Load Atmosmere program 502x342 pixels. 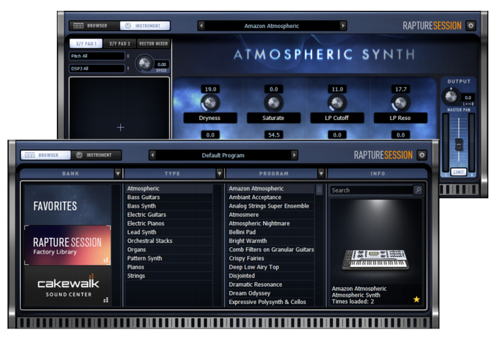(271, 215)
